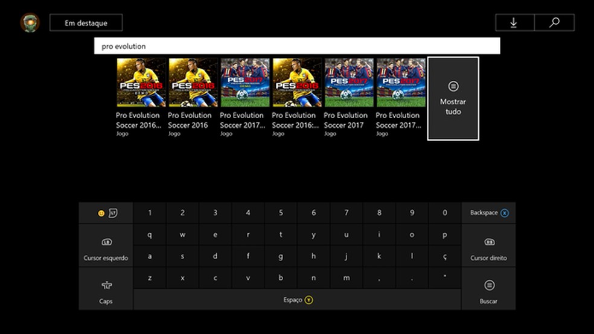Open the emoji and symbols keyboard key
Image resolution: width=594 pixels, height=334 pixels.
[106, 213]
